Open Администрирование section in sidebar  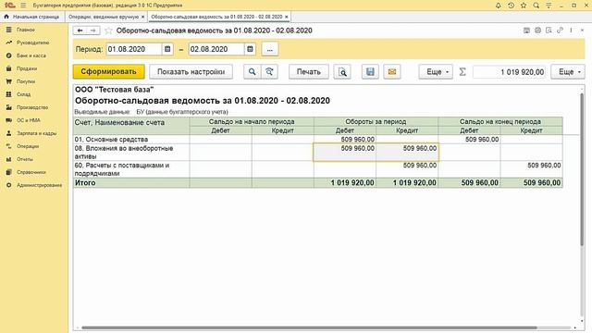[39, 185]
